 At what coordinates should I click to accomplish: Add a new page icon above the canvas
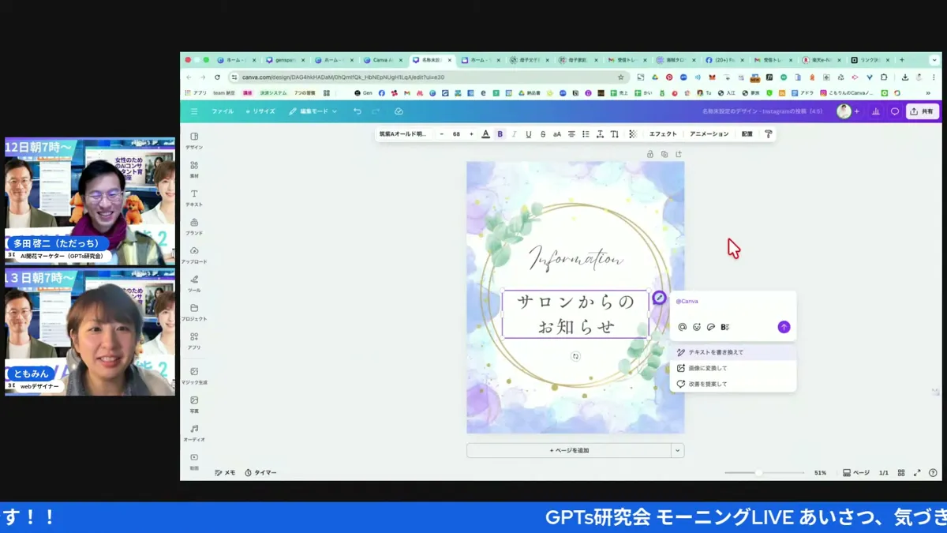click(x=678, y=154)
